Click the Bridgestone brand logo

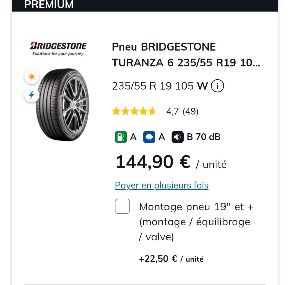(x=58, y=49)
